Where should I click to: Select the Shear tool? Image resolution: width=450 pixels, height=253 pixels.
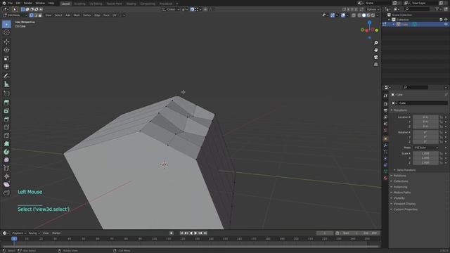(x=6, y=184)
